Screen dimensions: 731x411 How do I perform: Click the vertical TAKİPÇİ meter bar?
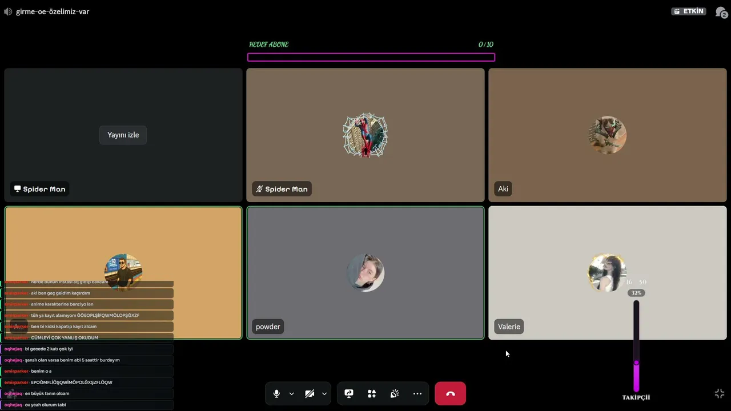pyautogui.click(x=636, y=346)
